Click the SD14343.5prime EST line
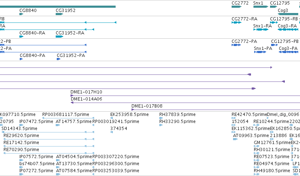Screen dimensions: 300x176 (48, 132)
